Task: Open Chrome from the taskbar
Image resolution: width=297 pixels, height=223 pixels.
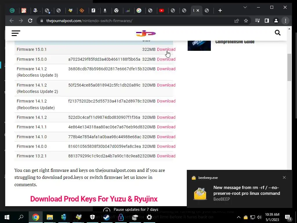Action: pyautogui.click(x=35, y=217)
